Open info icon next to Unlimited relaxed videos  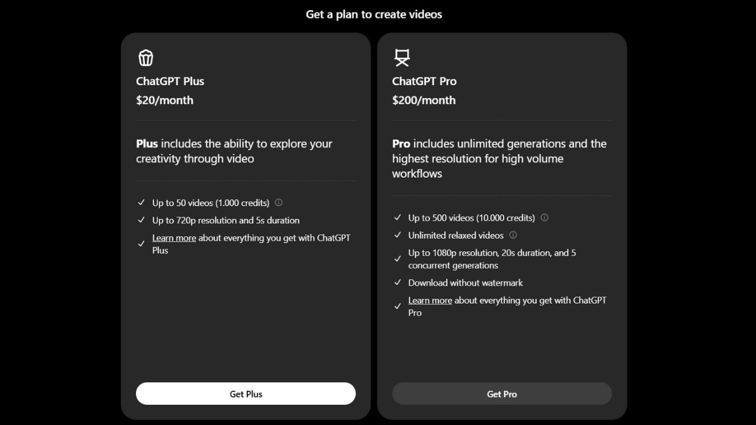coord(513,235)
